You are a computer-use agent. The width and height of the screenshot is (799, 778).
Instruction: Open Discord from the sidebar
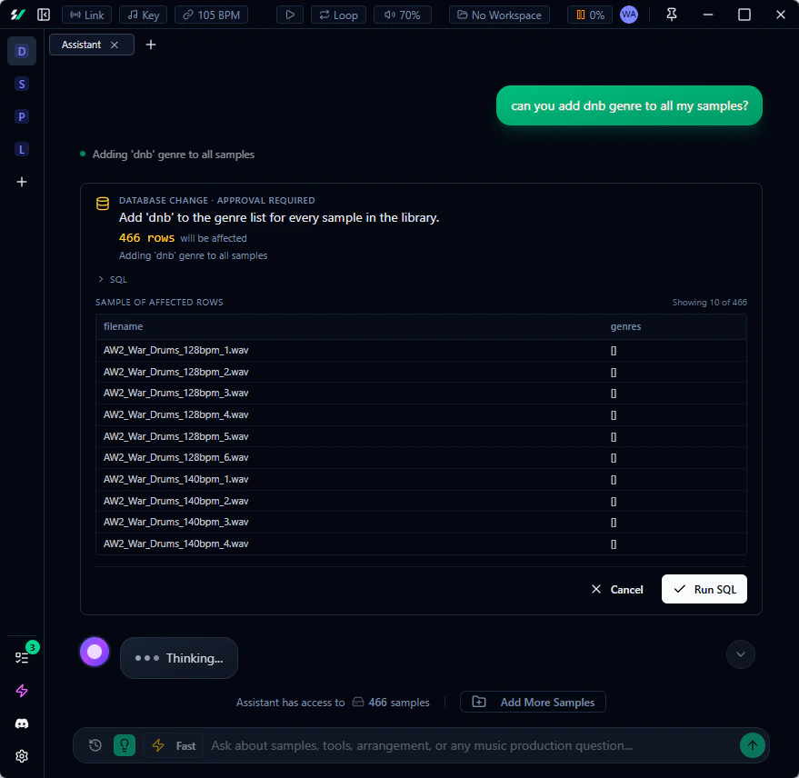click(21, 723)
